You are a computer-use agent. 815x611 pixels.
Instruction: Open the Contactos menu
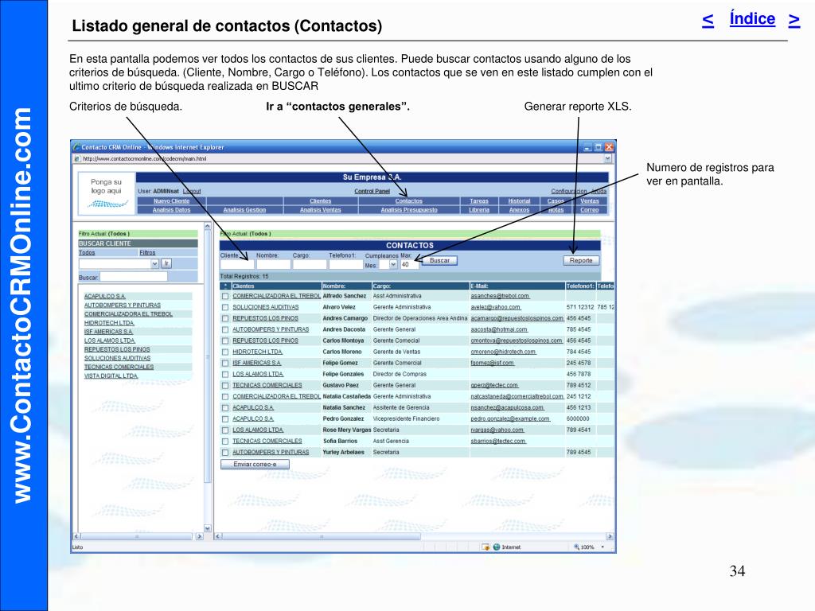(x=408, y=201)
